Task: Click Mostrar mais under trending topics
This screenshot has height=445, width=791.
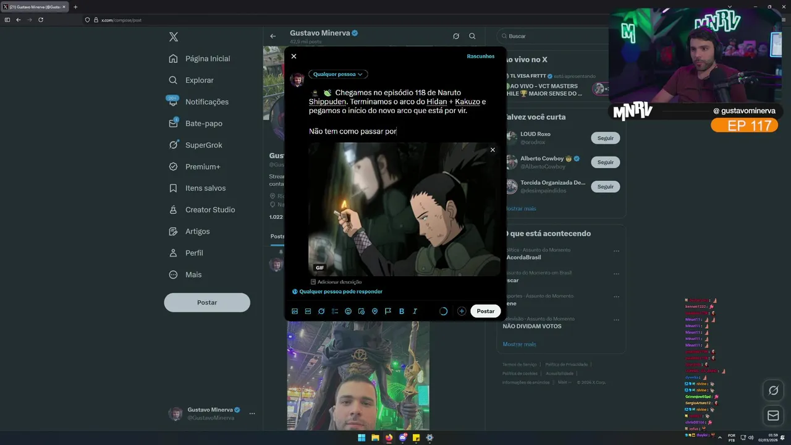Action: click(x=519, y=344)
